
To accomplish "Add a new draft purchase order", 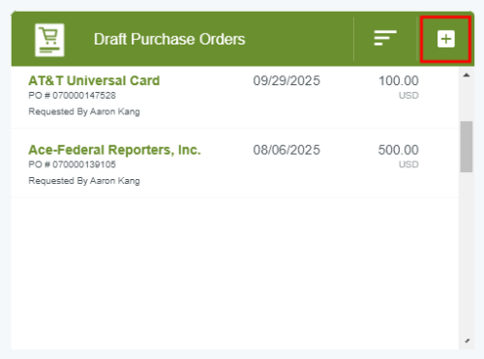I will [x=446, y=39].
